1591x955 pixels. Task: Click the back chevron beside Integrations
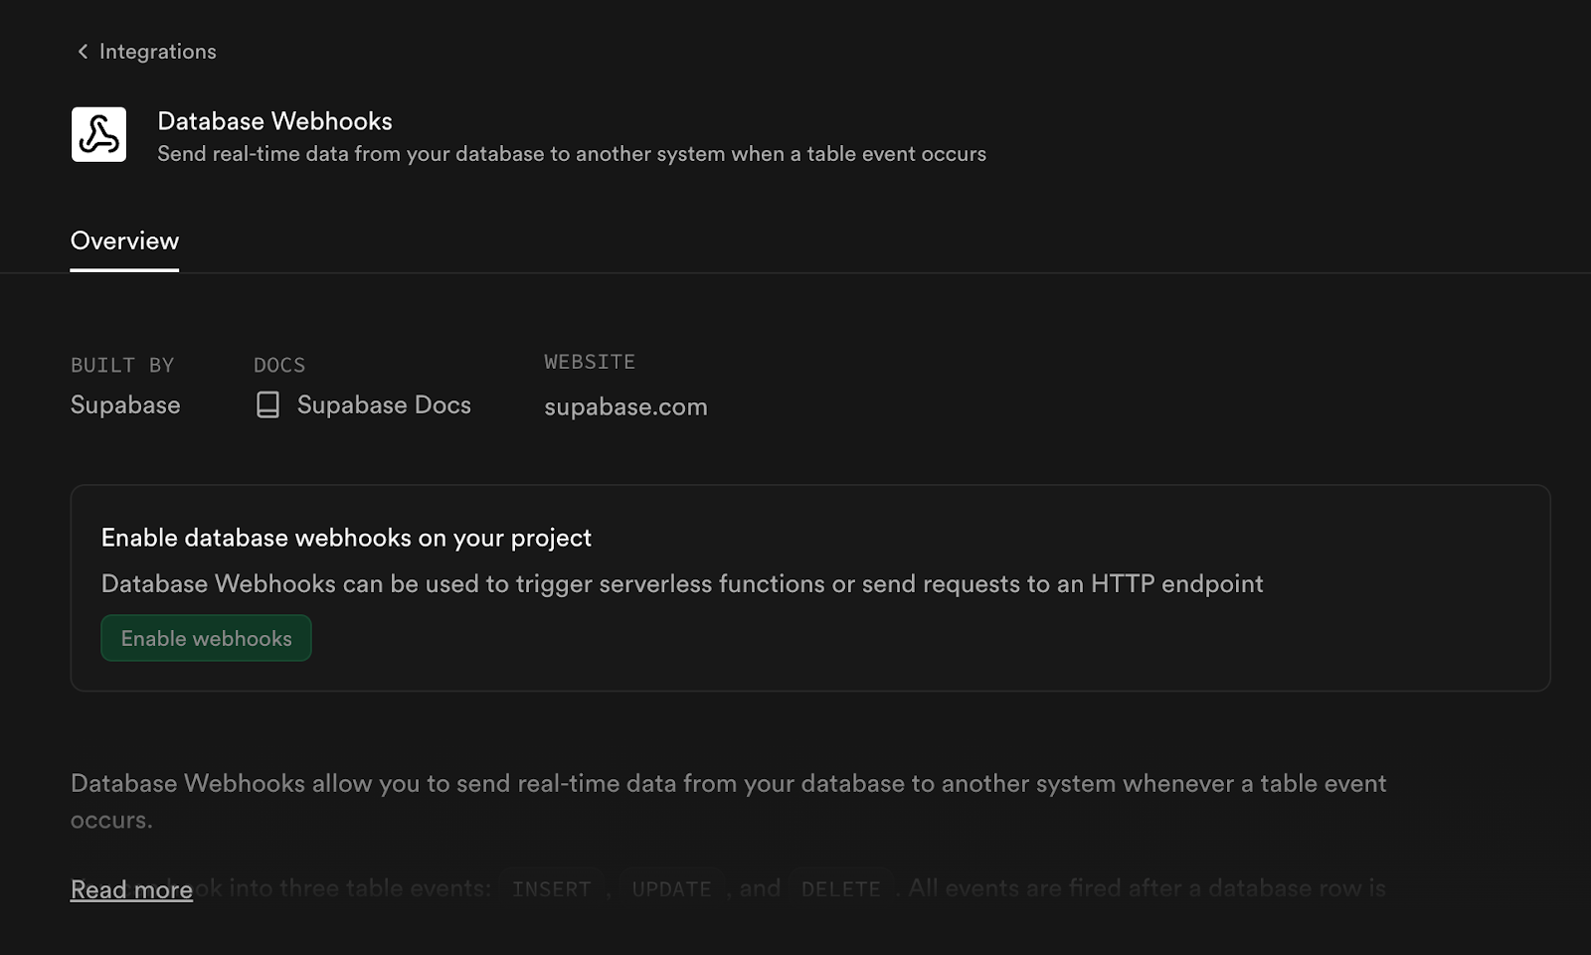point(83,52)
